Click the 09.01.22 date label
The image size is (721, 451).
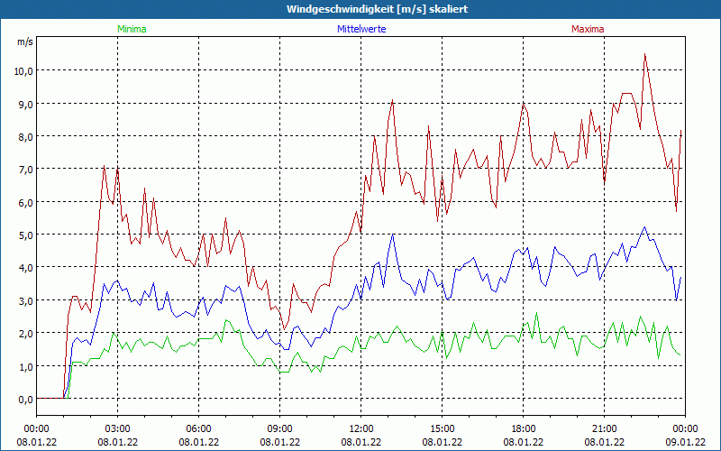(685, 442)
